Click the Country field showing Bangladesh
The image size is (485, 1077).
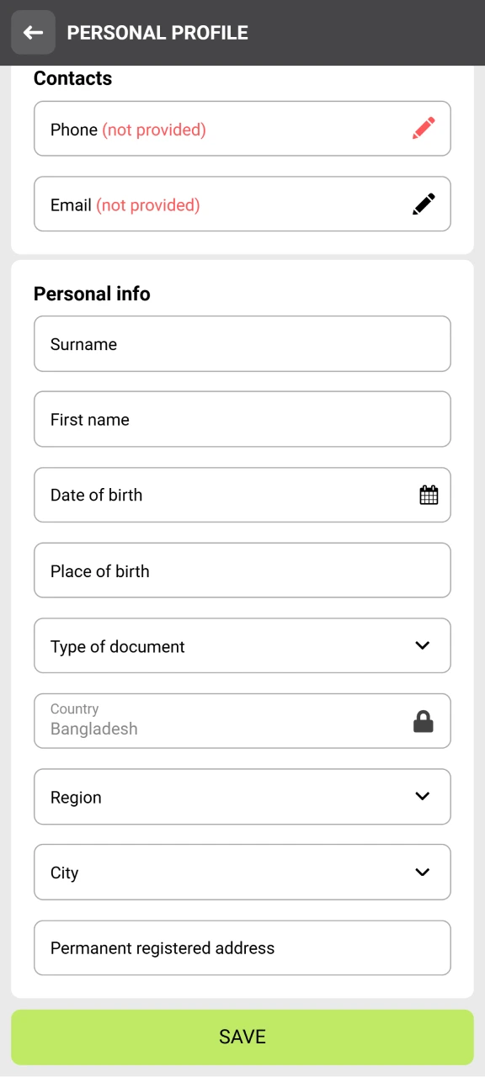click(211, 720)
